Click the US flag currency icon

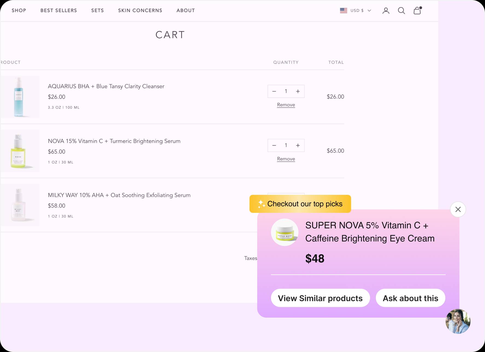click(343, 10)
